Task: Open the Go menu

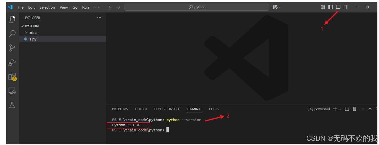Action: (75, 7)
